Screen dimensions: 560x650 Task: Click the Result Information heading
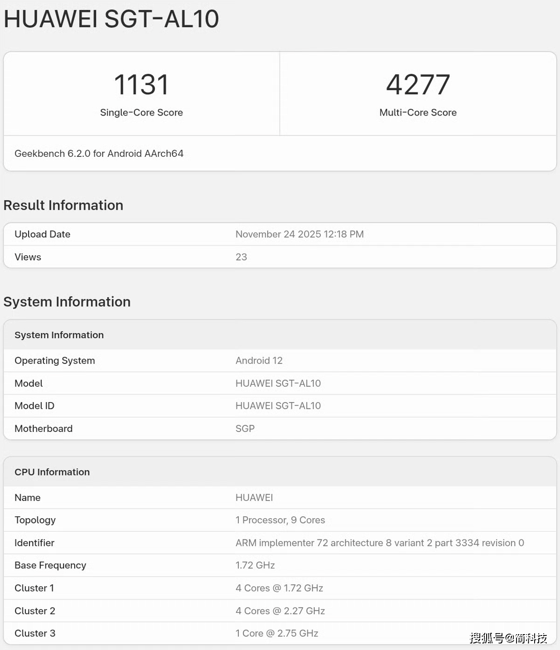pos(63,205)
